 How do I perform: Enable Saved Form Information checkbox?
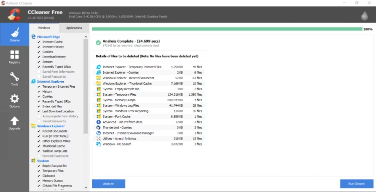[x=39, y=72]
